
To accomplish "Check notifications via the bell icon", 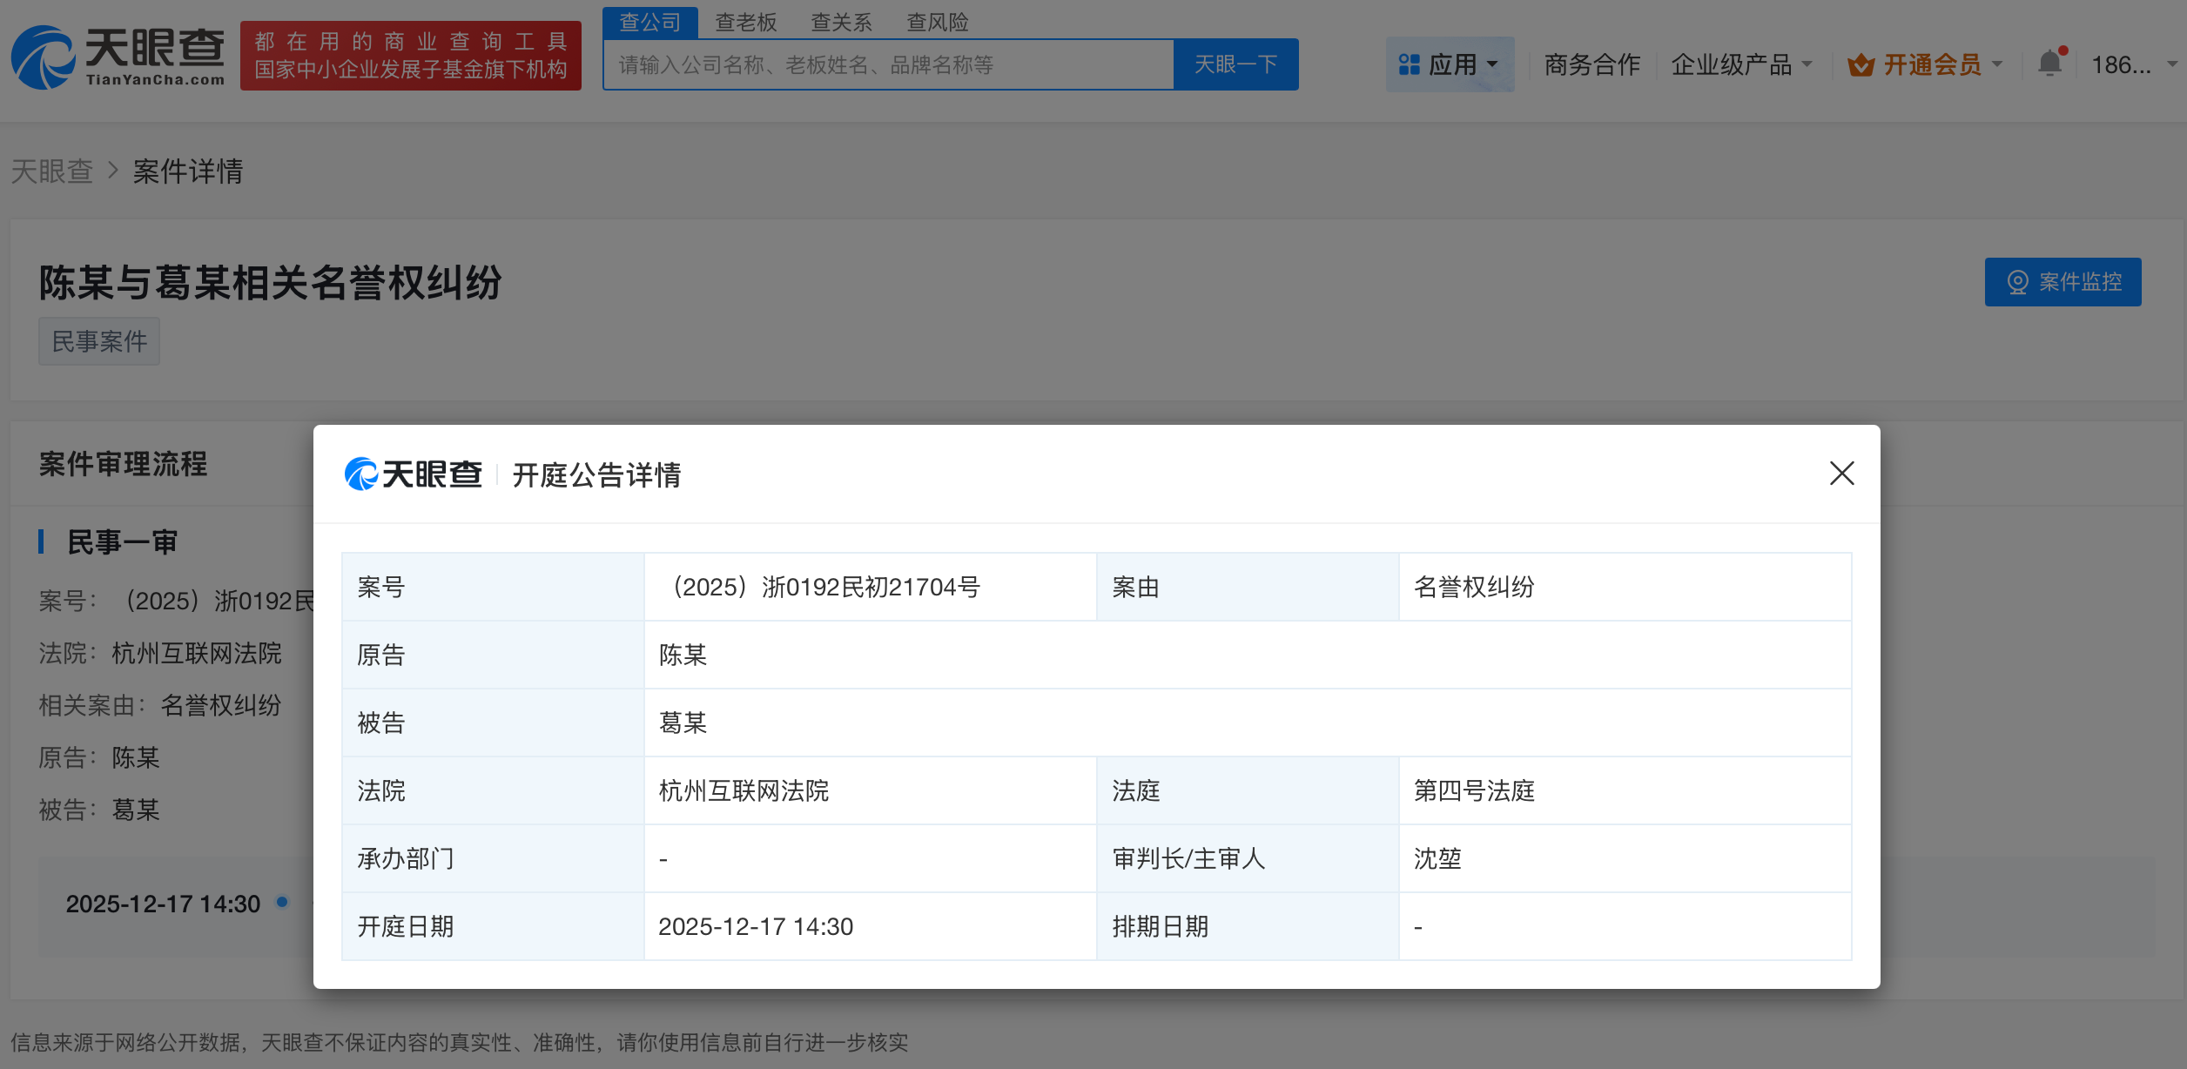I will 2050,64.
